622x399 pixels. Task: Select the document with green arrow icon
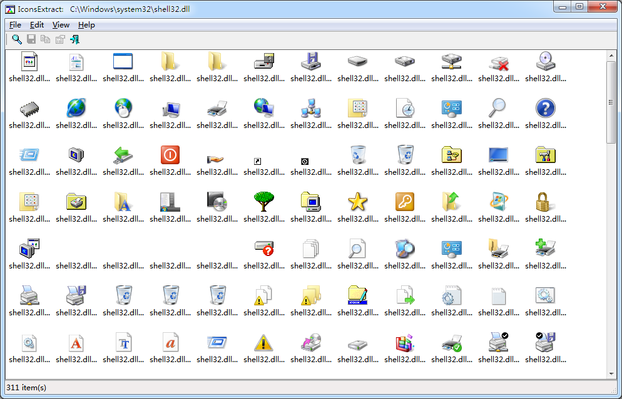pos(405,295)
